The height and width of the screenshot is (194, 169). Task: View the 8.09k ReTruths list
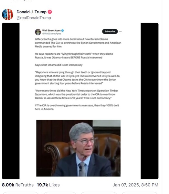coord(18,185)
